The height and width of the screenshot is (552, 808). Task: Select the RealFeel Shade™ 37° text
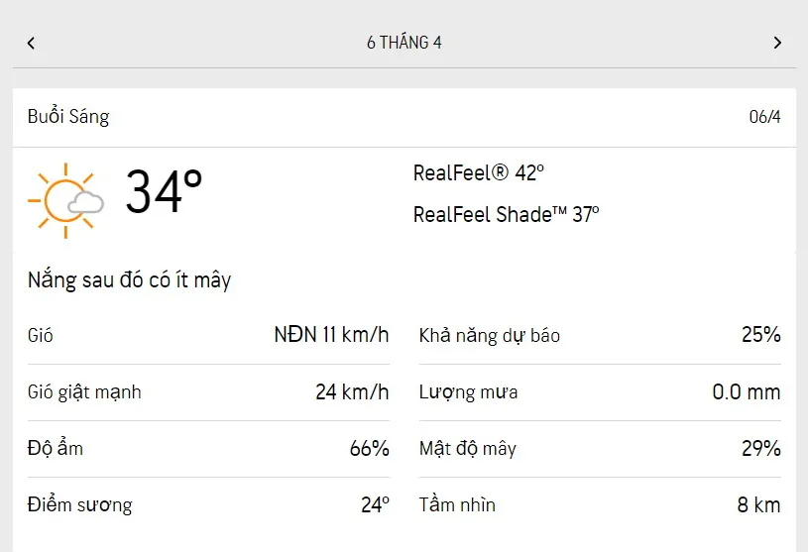(x=506, y=214)
